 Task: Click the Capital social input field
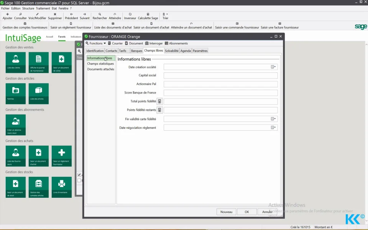coord(221,76)
